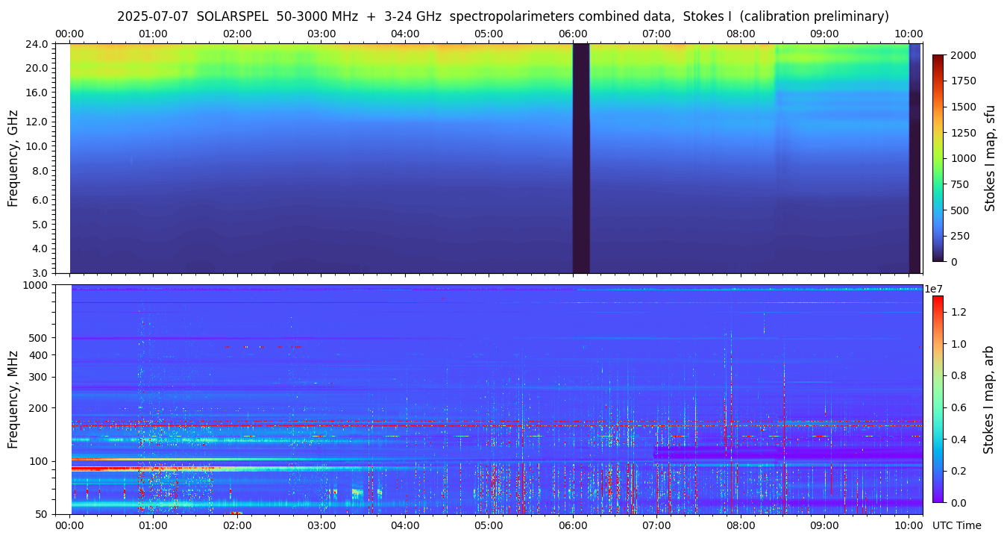This screenshot has height=541, width=1007.
Task: Click the 1e7 exponent above lower colorbar
Action: (935, 289)
